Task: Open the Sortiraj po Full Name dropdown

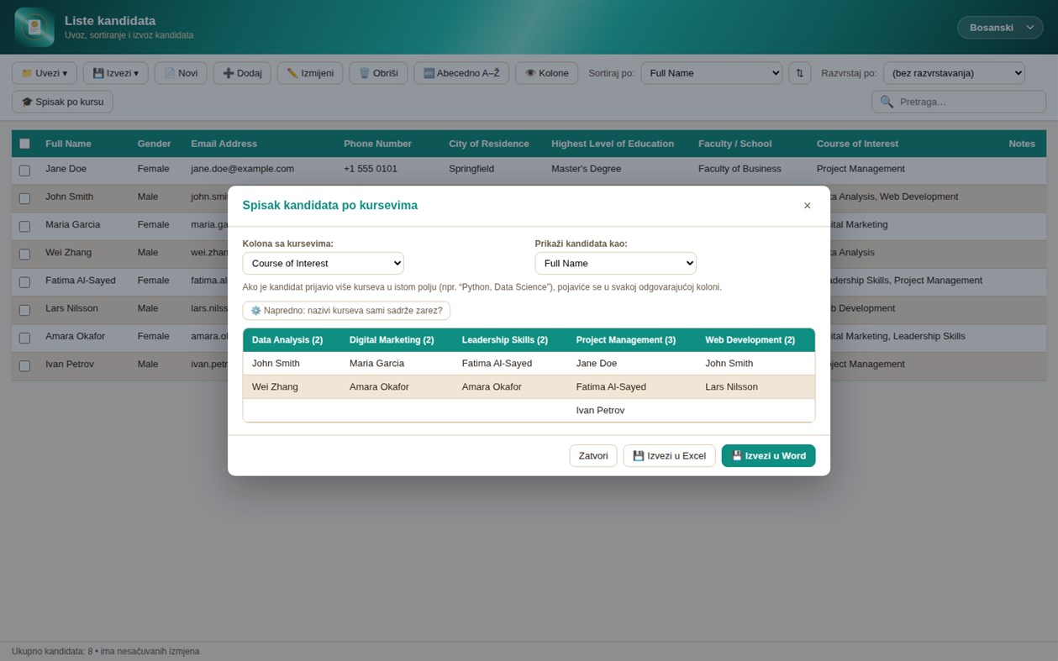Action: 712,73
